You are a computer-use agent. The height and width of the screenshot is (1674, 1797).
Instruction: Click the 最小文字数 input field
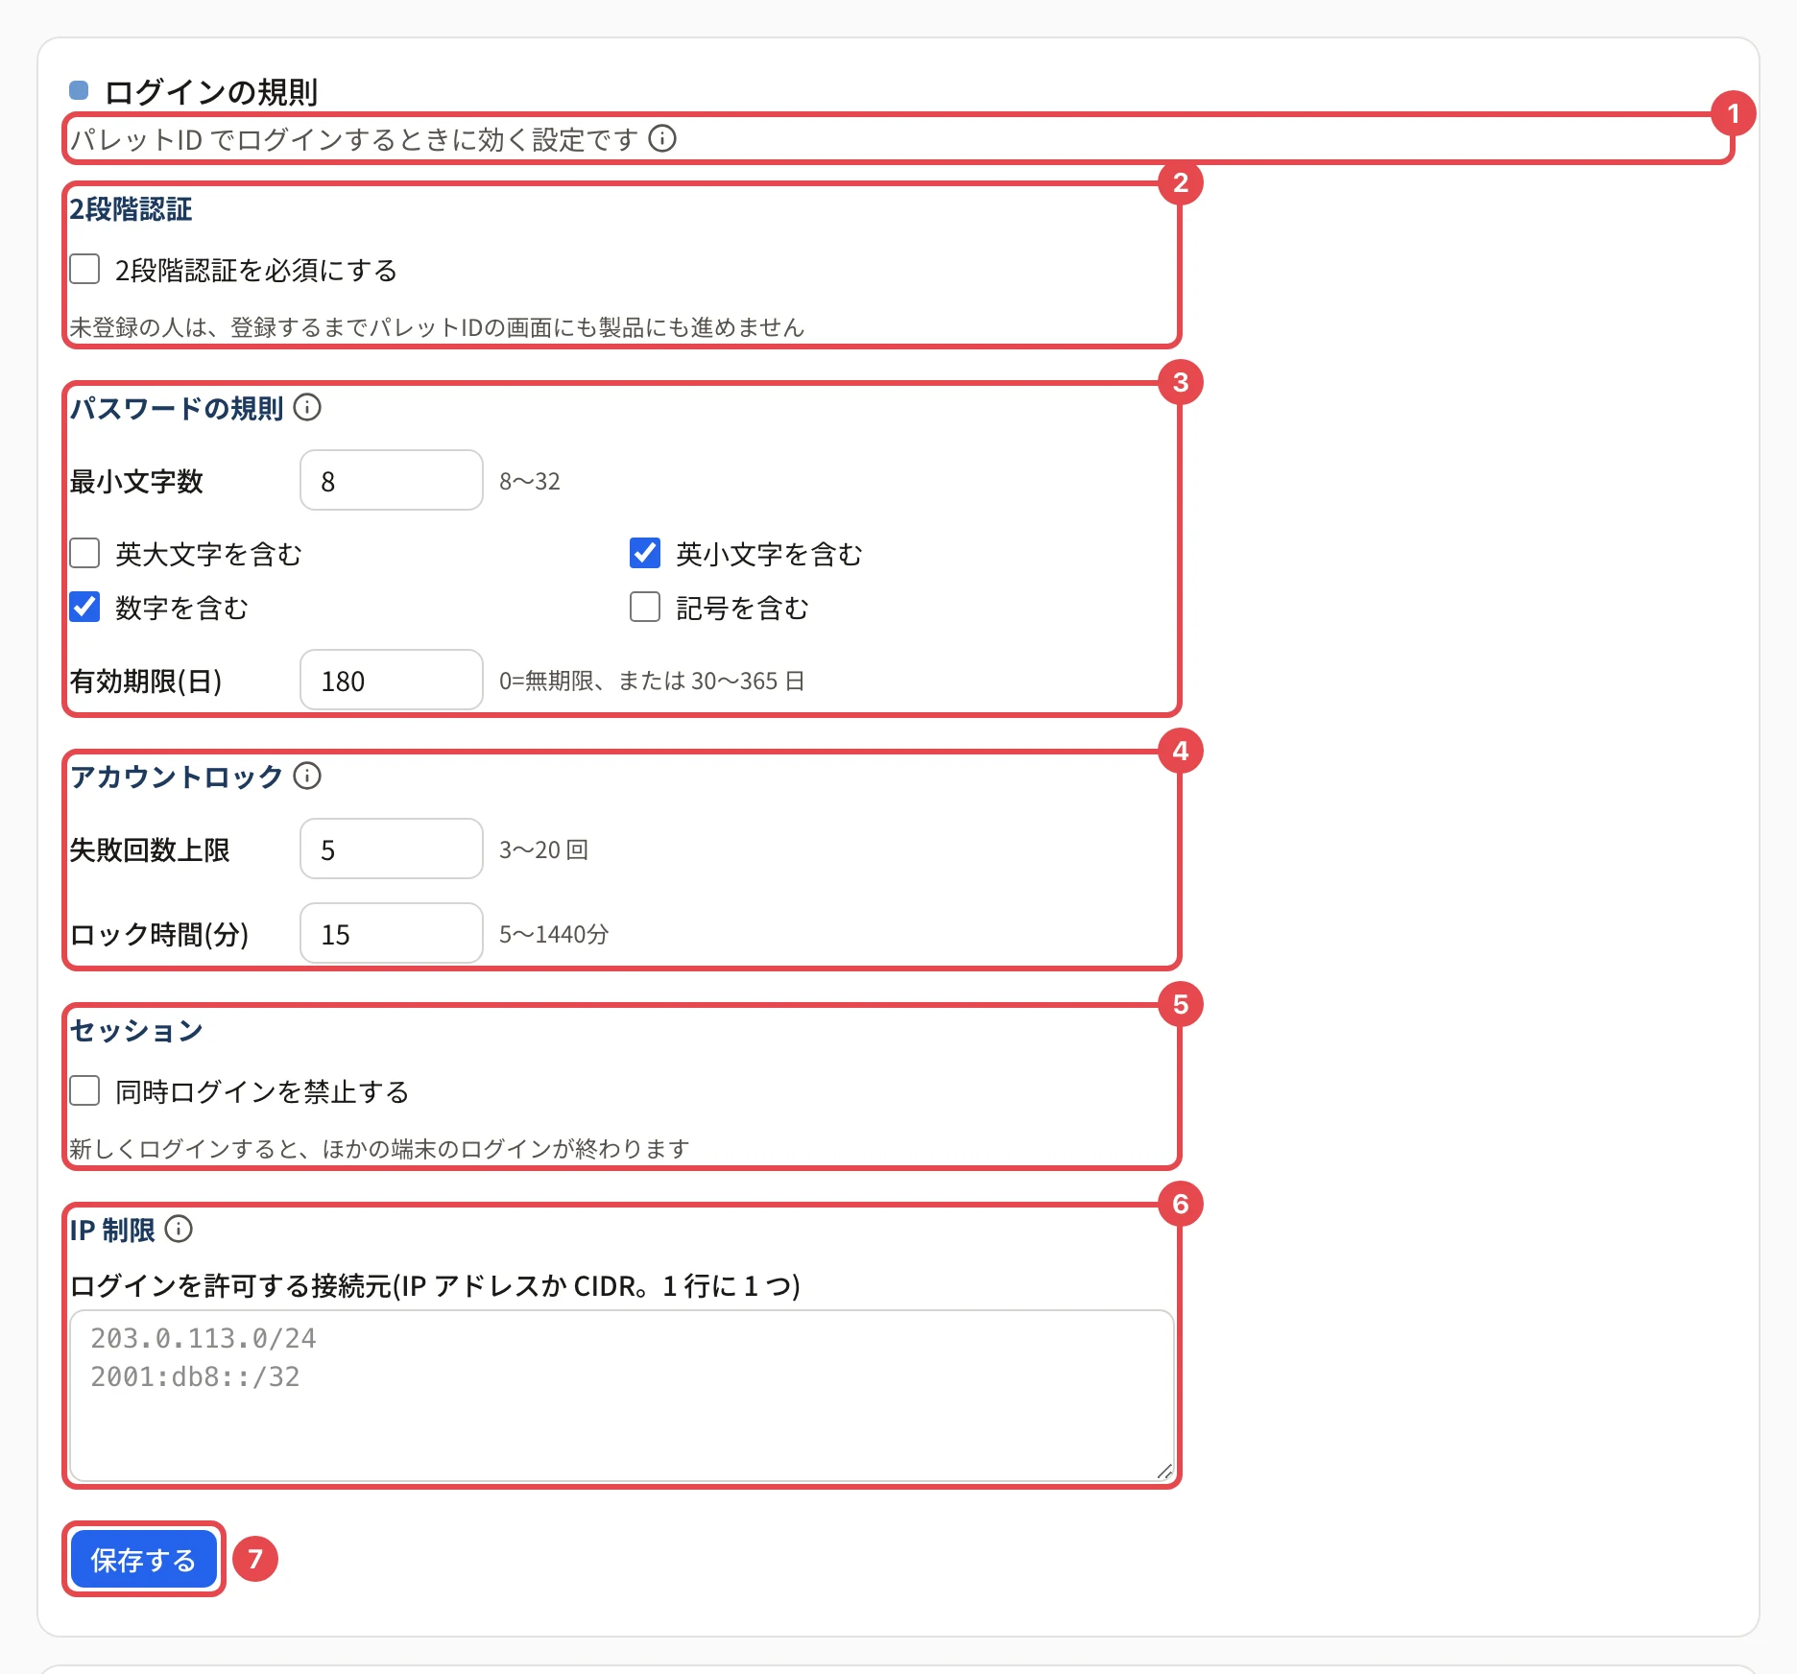point(392,480)
